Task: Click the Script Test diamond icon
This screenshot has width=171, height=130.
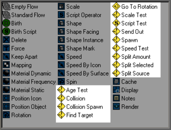Action: [x=116, y=23]
